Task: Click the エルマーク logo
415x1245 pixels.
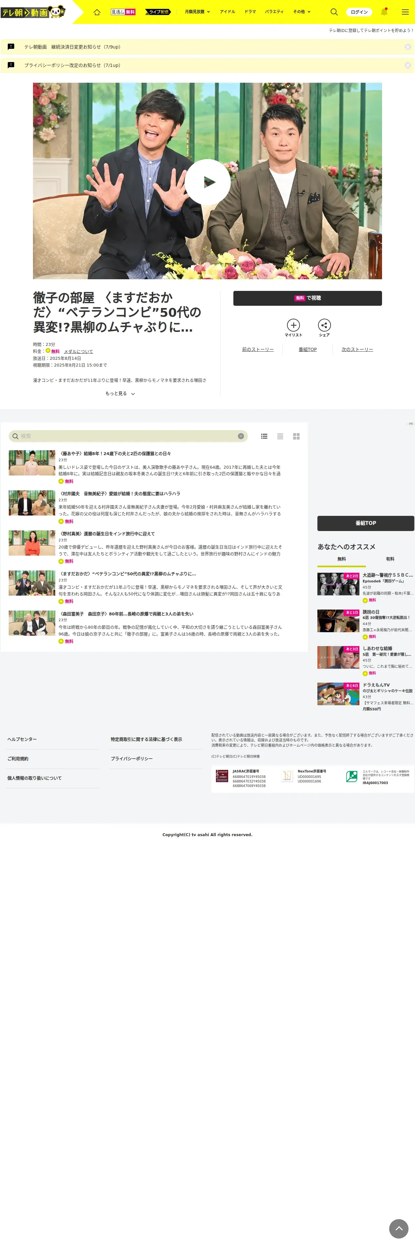Action: (352, 776)
